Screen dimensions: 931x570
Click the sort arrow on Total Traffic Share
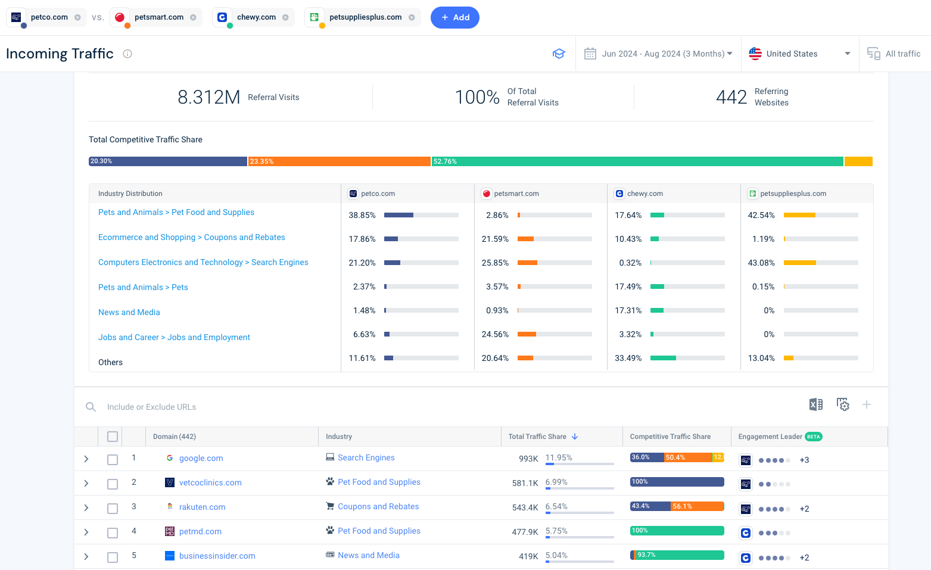[x=575, y=437]
